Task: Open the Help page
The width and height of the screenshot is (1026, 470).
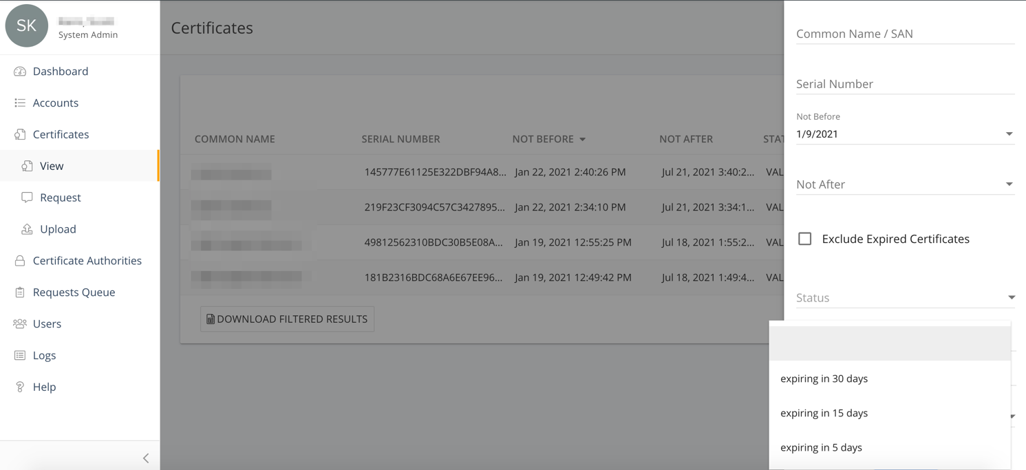Action: point(45,387)
